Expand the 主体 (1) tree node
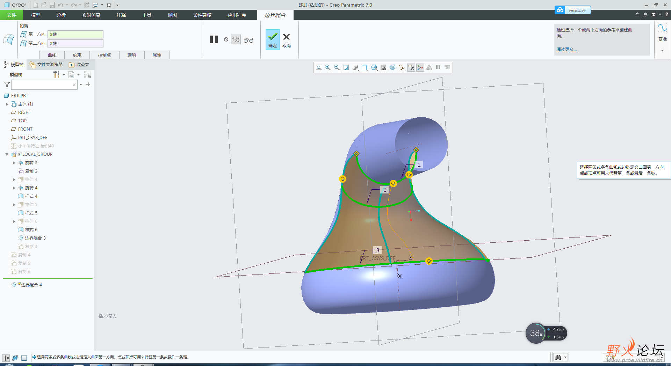This screenshot has height=366, width=671. 7,104
